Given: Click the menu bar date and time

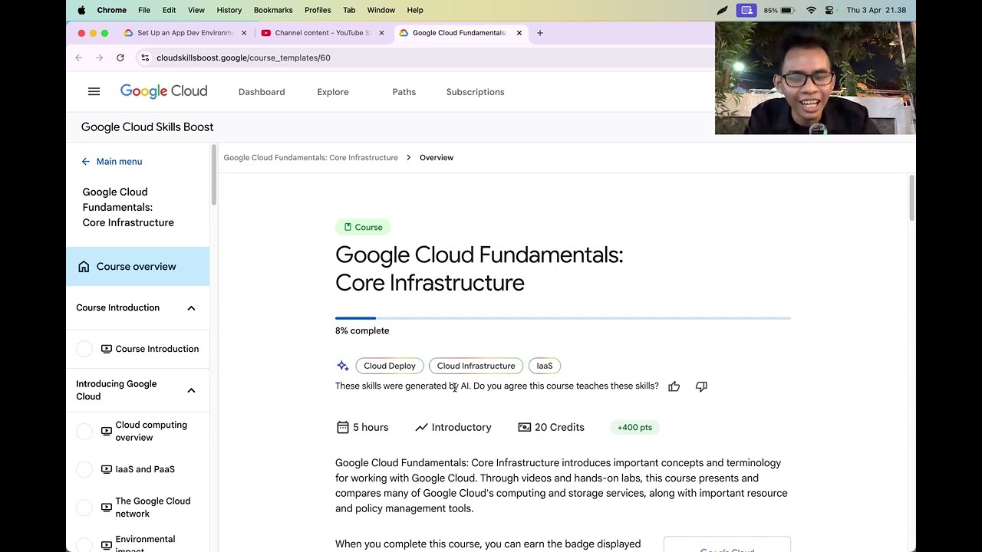Looking at the screenshot, I should (876, 10).
